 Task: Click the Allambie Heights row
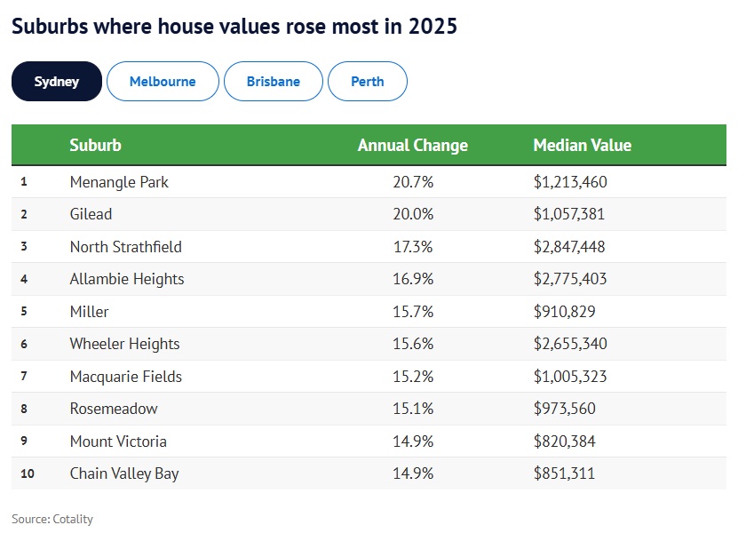tap(127, 279)
